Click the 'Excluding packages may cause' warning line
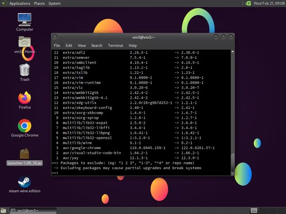 (x=131, y=168)
